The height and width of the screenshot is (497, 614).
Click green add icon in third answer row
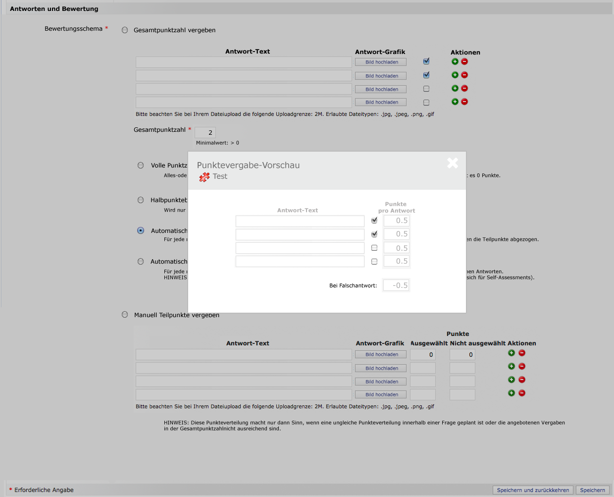tap(455, 88)
